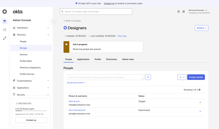The image size is (219, 129).
Task: Click the Person & username column header
Action: (78, 96)
